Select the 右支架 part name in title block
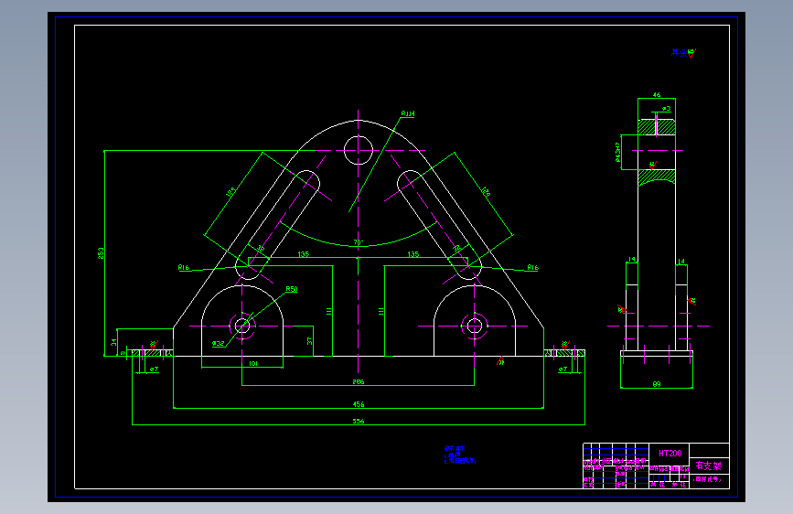The height and width of the screenshot is (514, 793). (709, 466)
